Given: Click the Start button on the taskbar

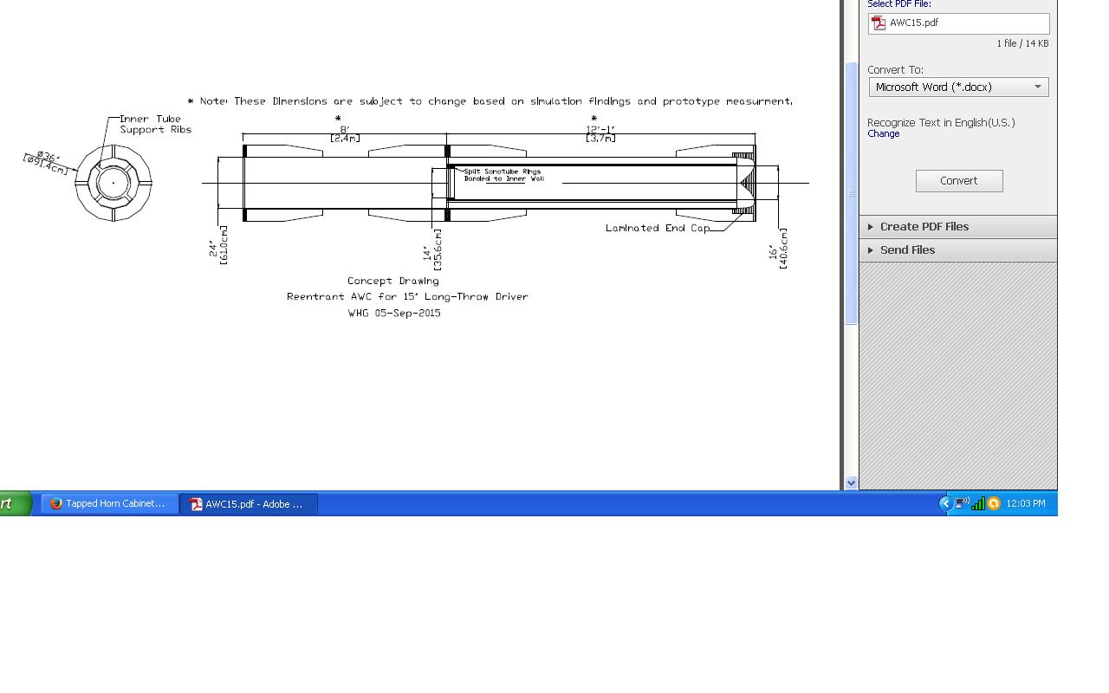Looking at the screenshot, I should point(16,503).
